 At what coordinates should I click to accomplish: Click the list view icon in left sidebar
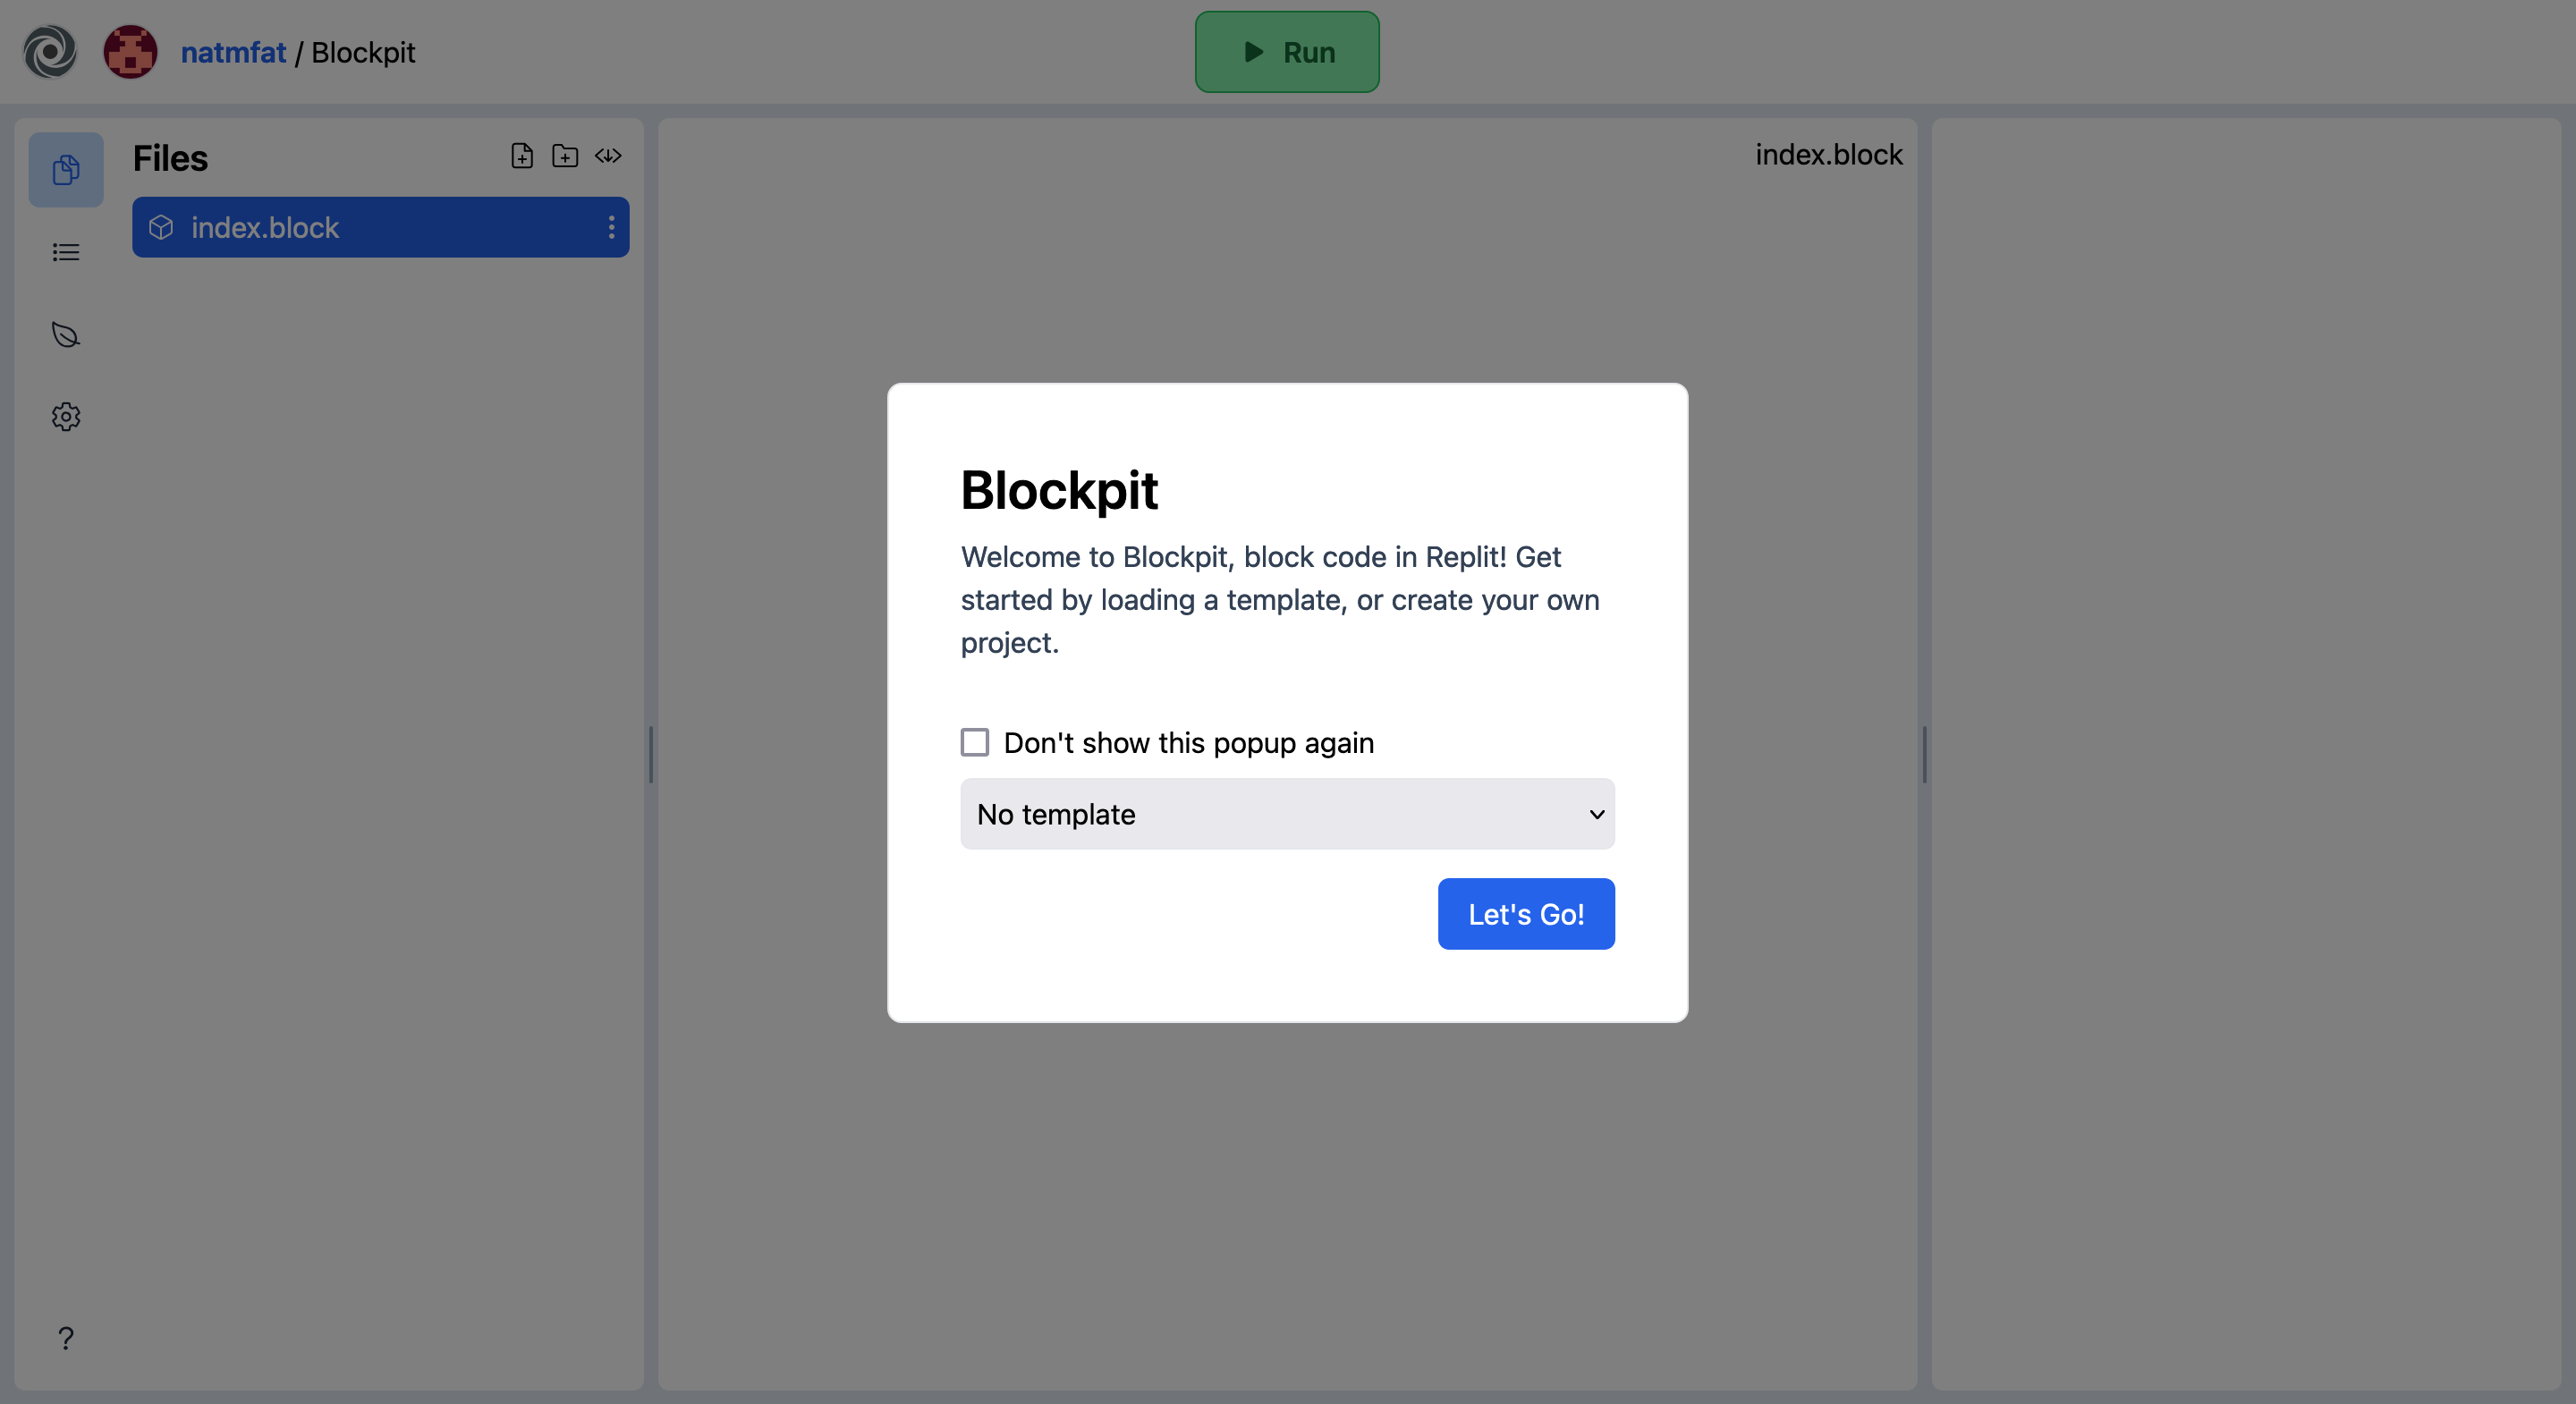(x=65, y=250)
